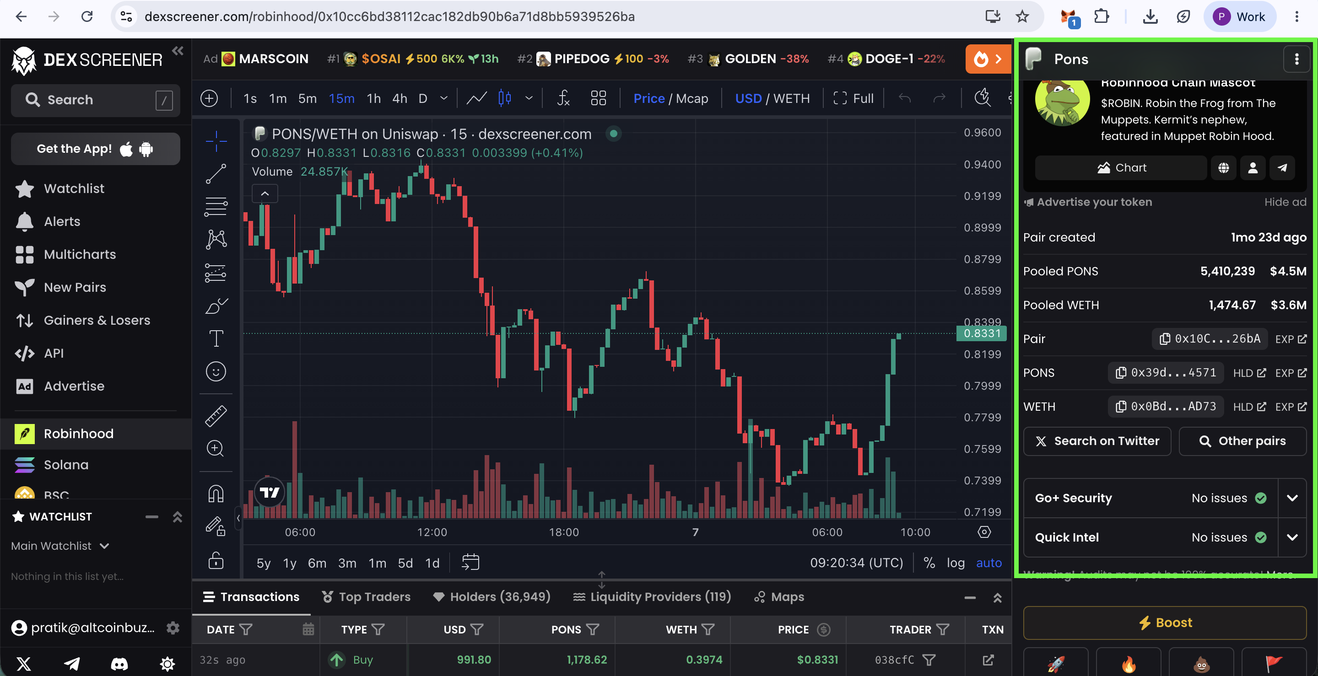Toggle stay in drawing mode
Image resolution: width=1318 pixels, height=676 pixels.
pos(216,526)
